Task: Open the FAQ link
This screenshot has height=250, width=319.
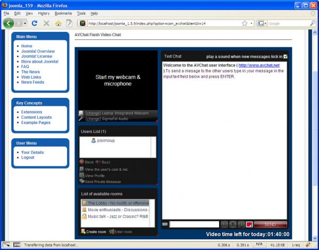Action: point(25,66)
